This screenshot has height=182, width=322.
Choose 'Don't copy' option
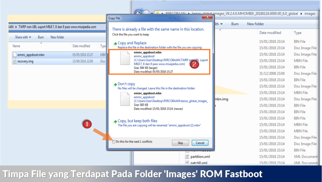click(x=126, y=84)
